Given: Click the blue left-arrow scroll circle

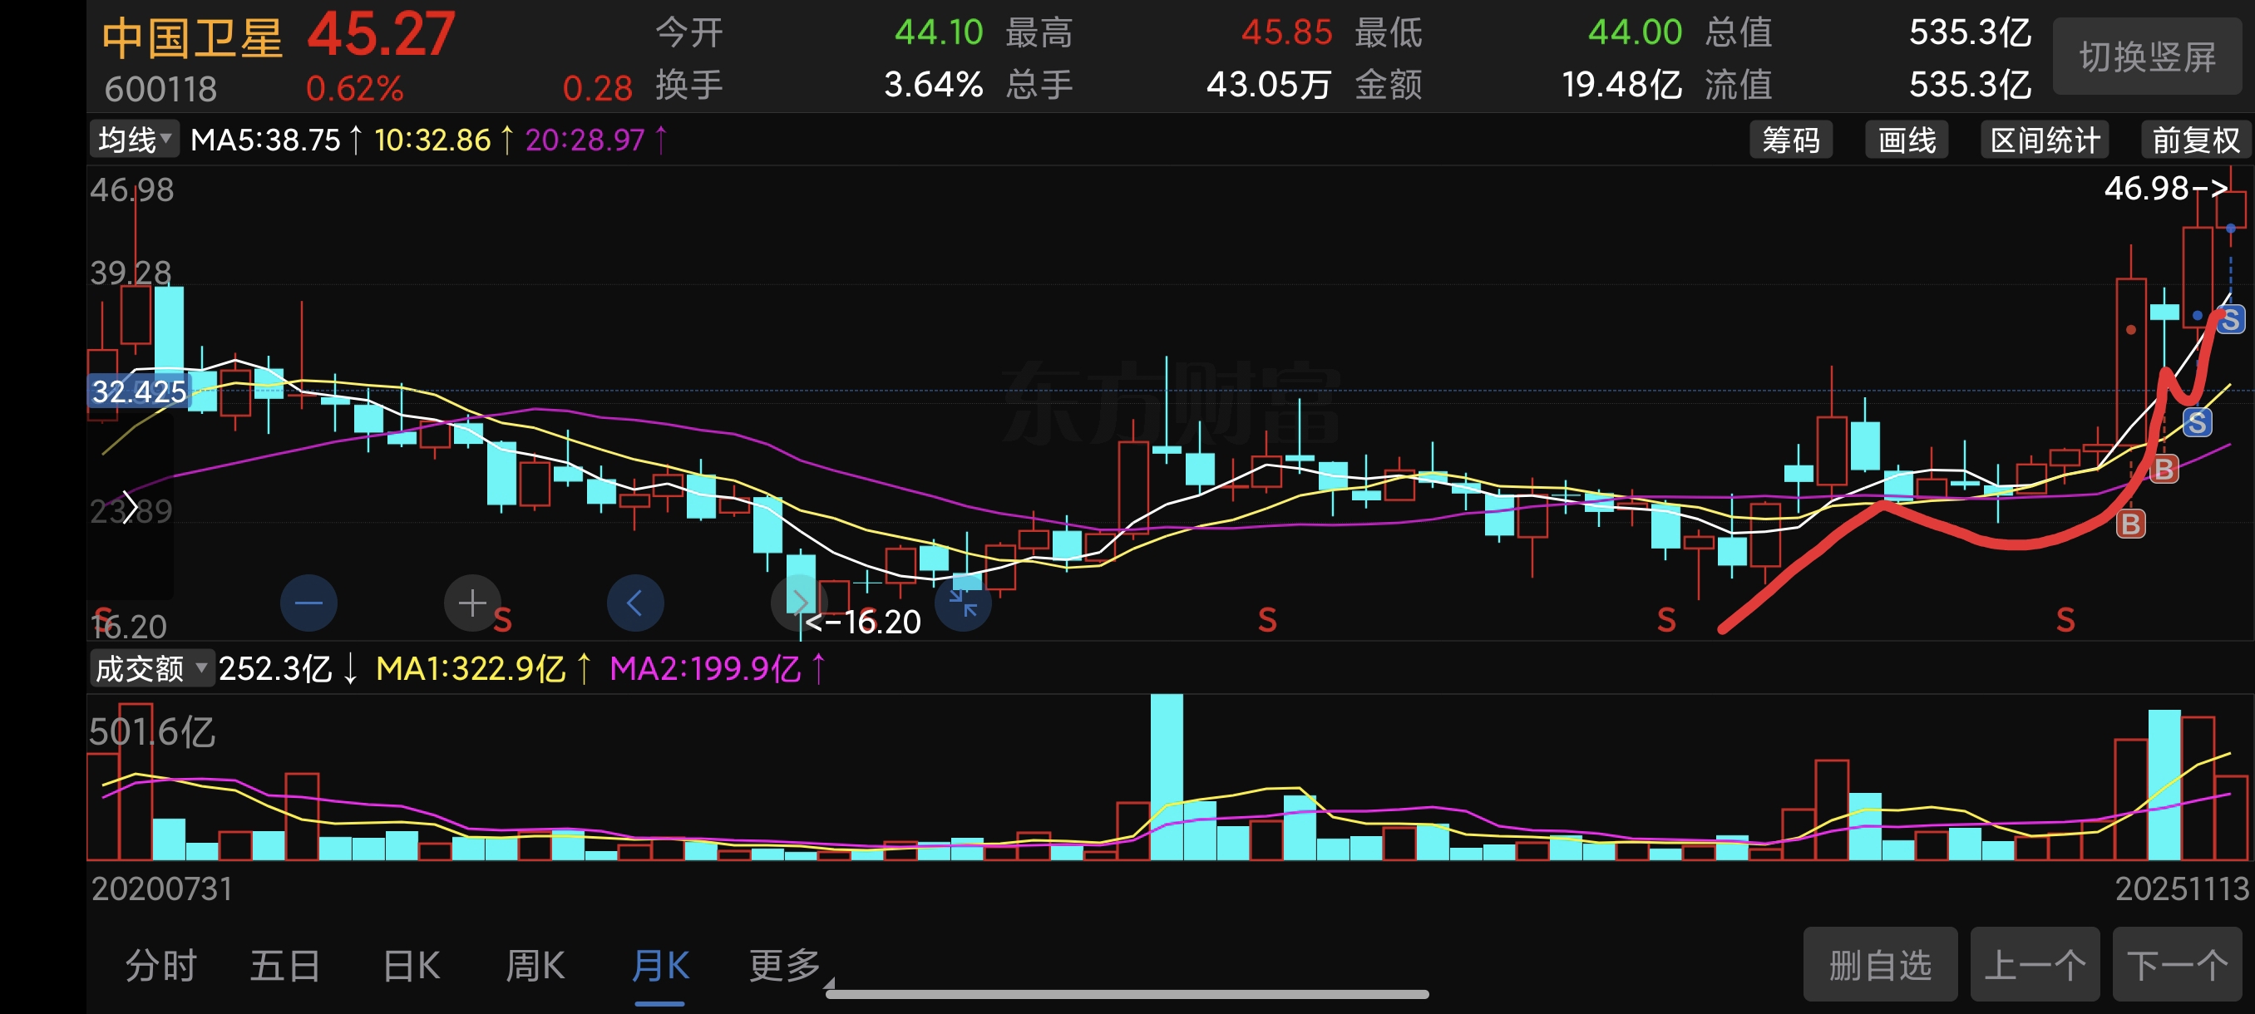Looking at the screenshot, I should 634,603.
